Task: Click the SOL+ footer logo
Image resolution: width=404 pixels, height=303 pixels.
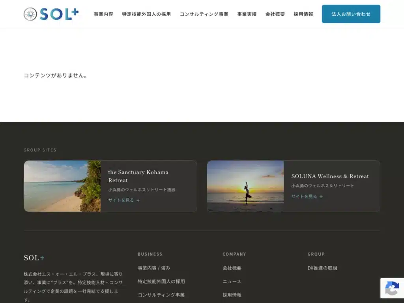Action: [34, 258]
